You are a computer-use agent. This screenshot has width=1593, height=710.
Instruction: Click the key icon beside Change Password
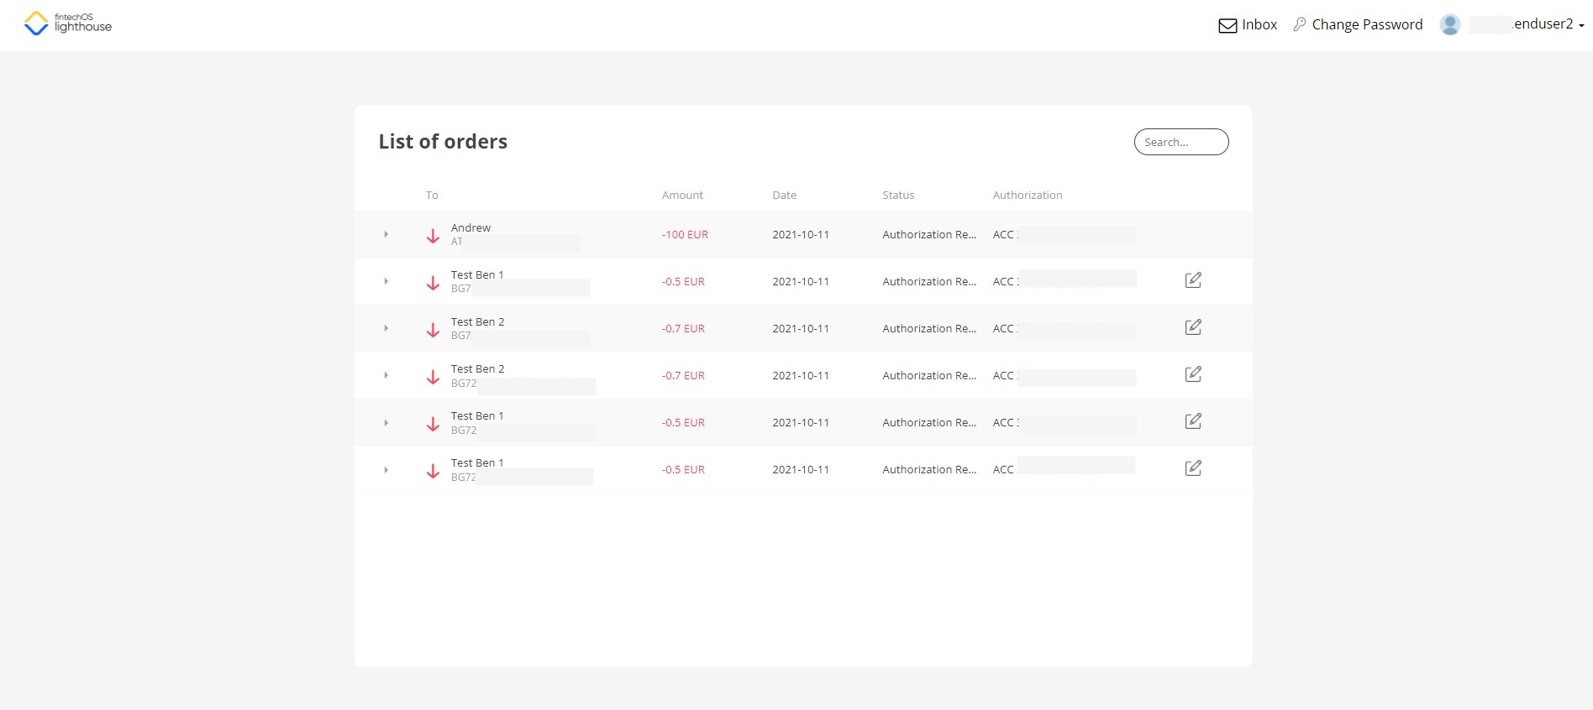(x=1300, y=24)
